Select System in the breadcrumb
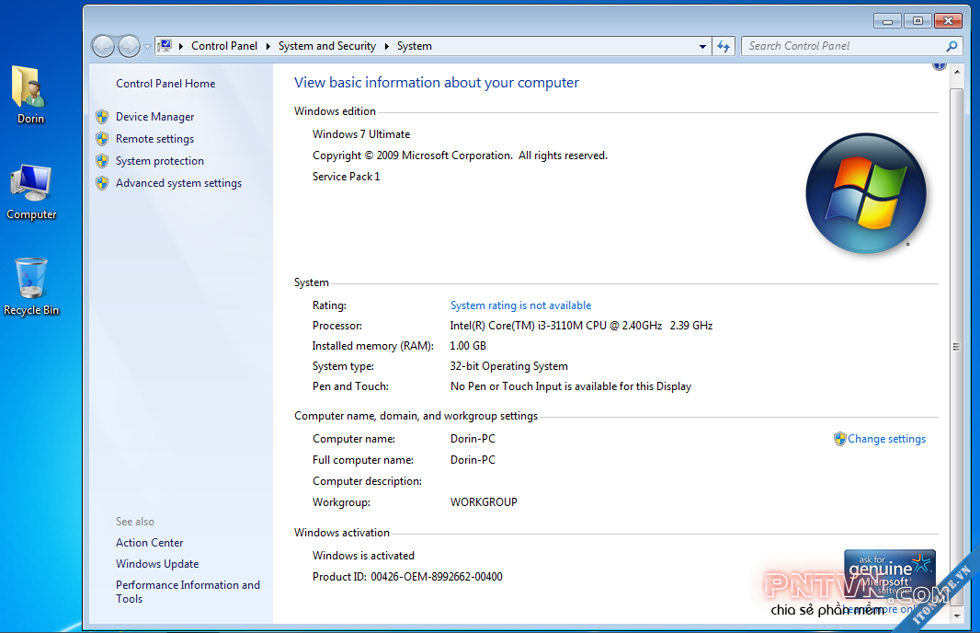Screen dimensions: 980x633 pyautogui.click(x=414, y=46)
